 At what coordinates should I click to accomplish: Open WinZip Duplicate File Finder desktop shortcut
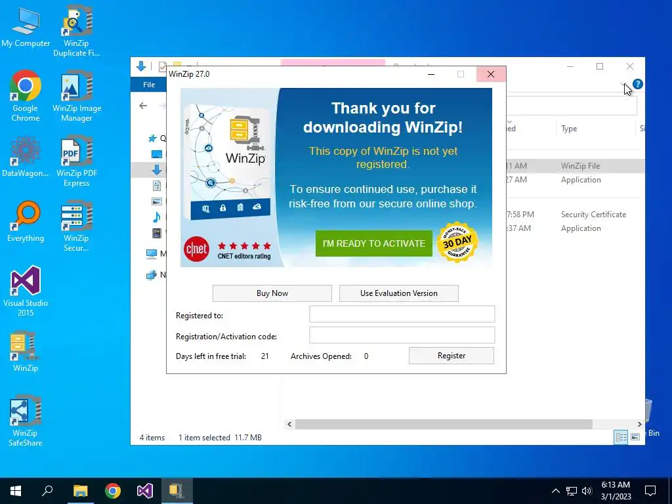pyautogui.click(x=76, y=31)
